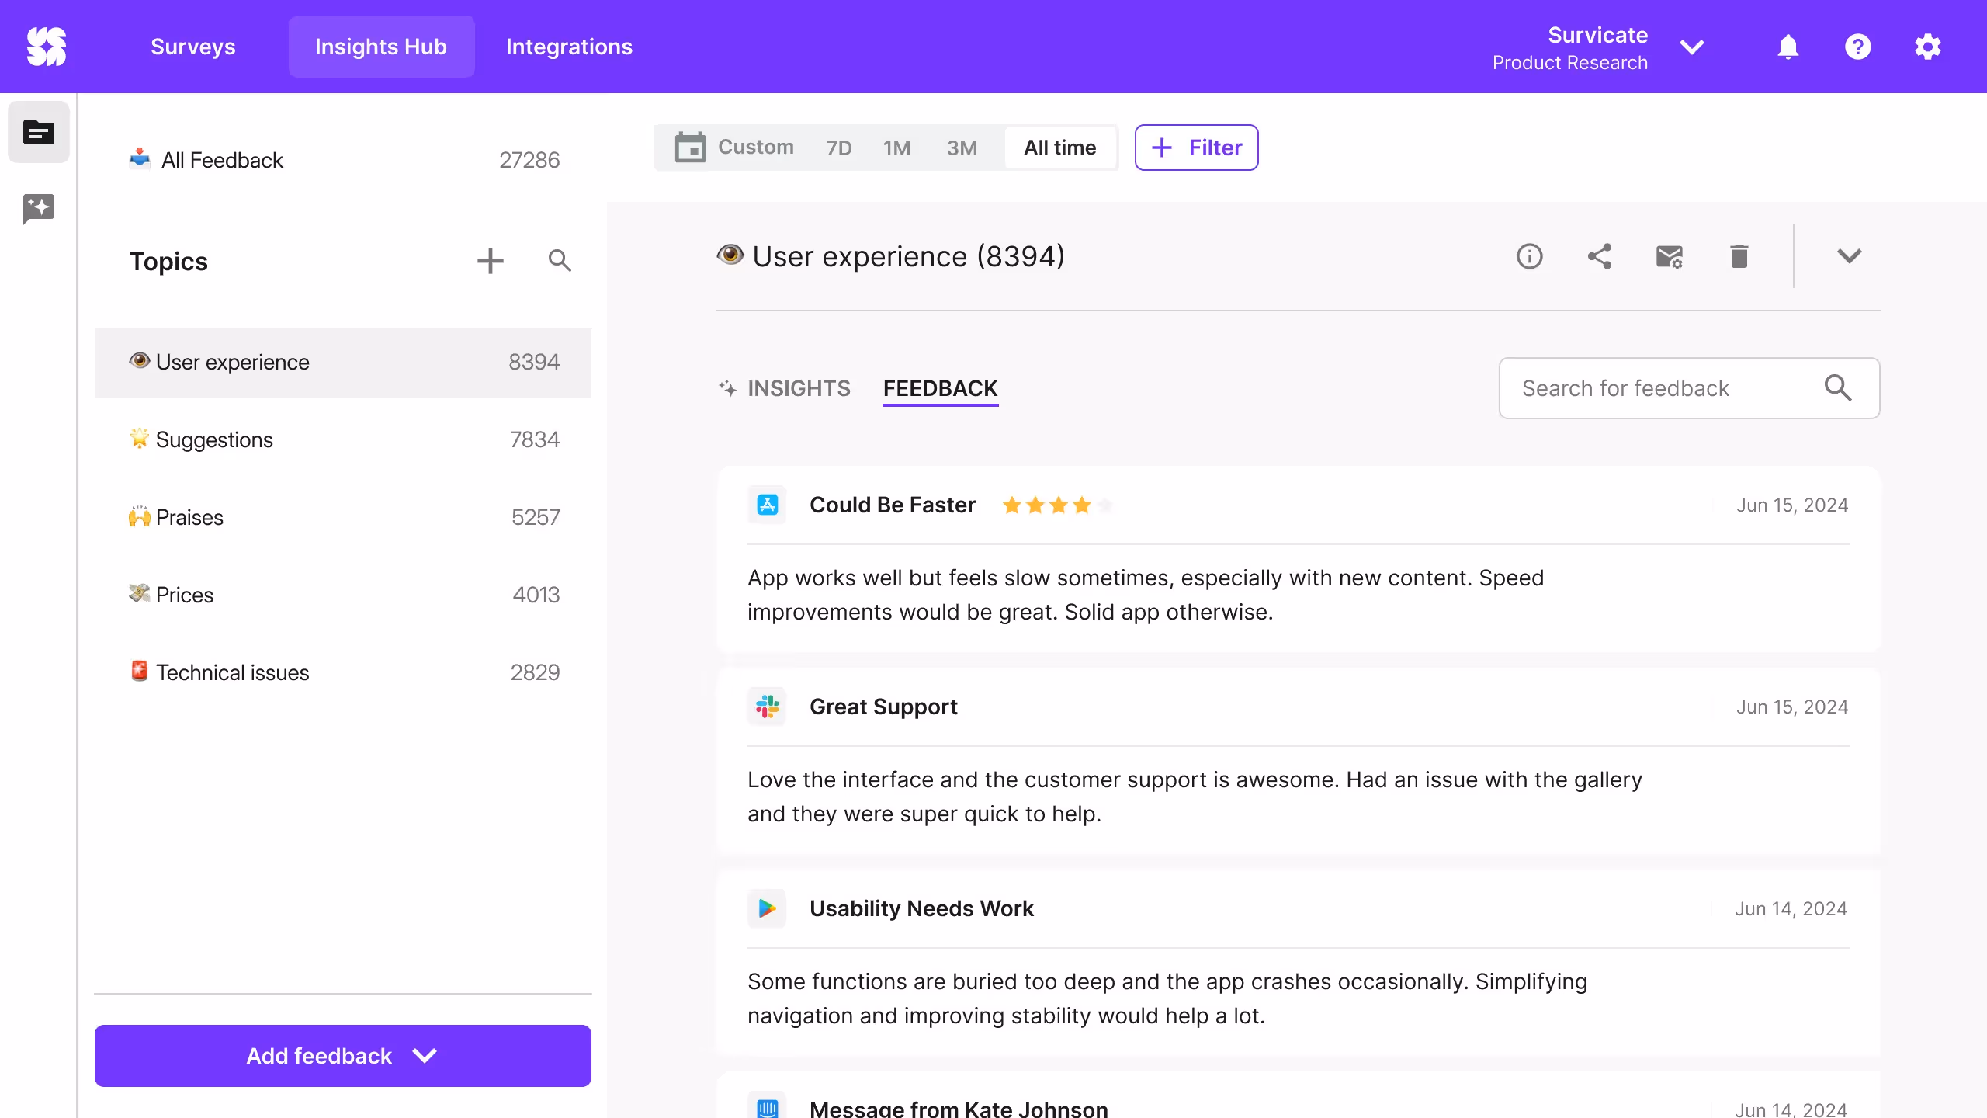This screenshot has height=1118, width=1987.
Task: Open the Insights Hub menu
Action: pos(381,47)
